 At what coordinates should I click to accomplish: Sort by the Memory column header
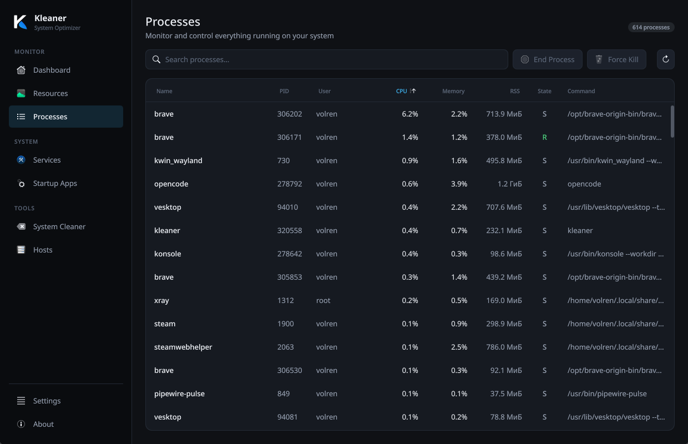(x=453, y=91)
